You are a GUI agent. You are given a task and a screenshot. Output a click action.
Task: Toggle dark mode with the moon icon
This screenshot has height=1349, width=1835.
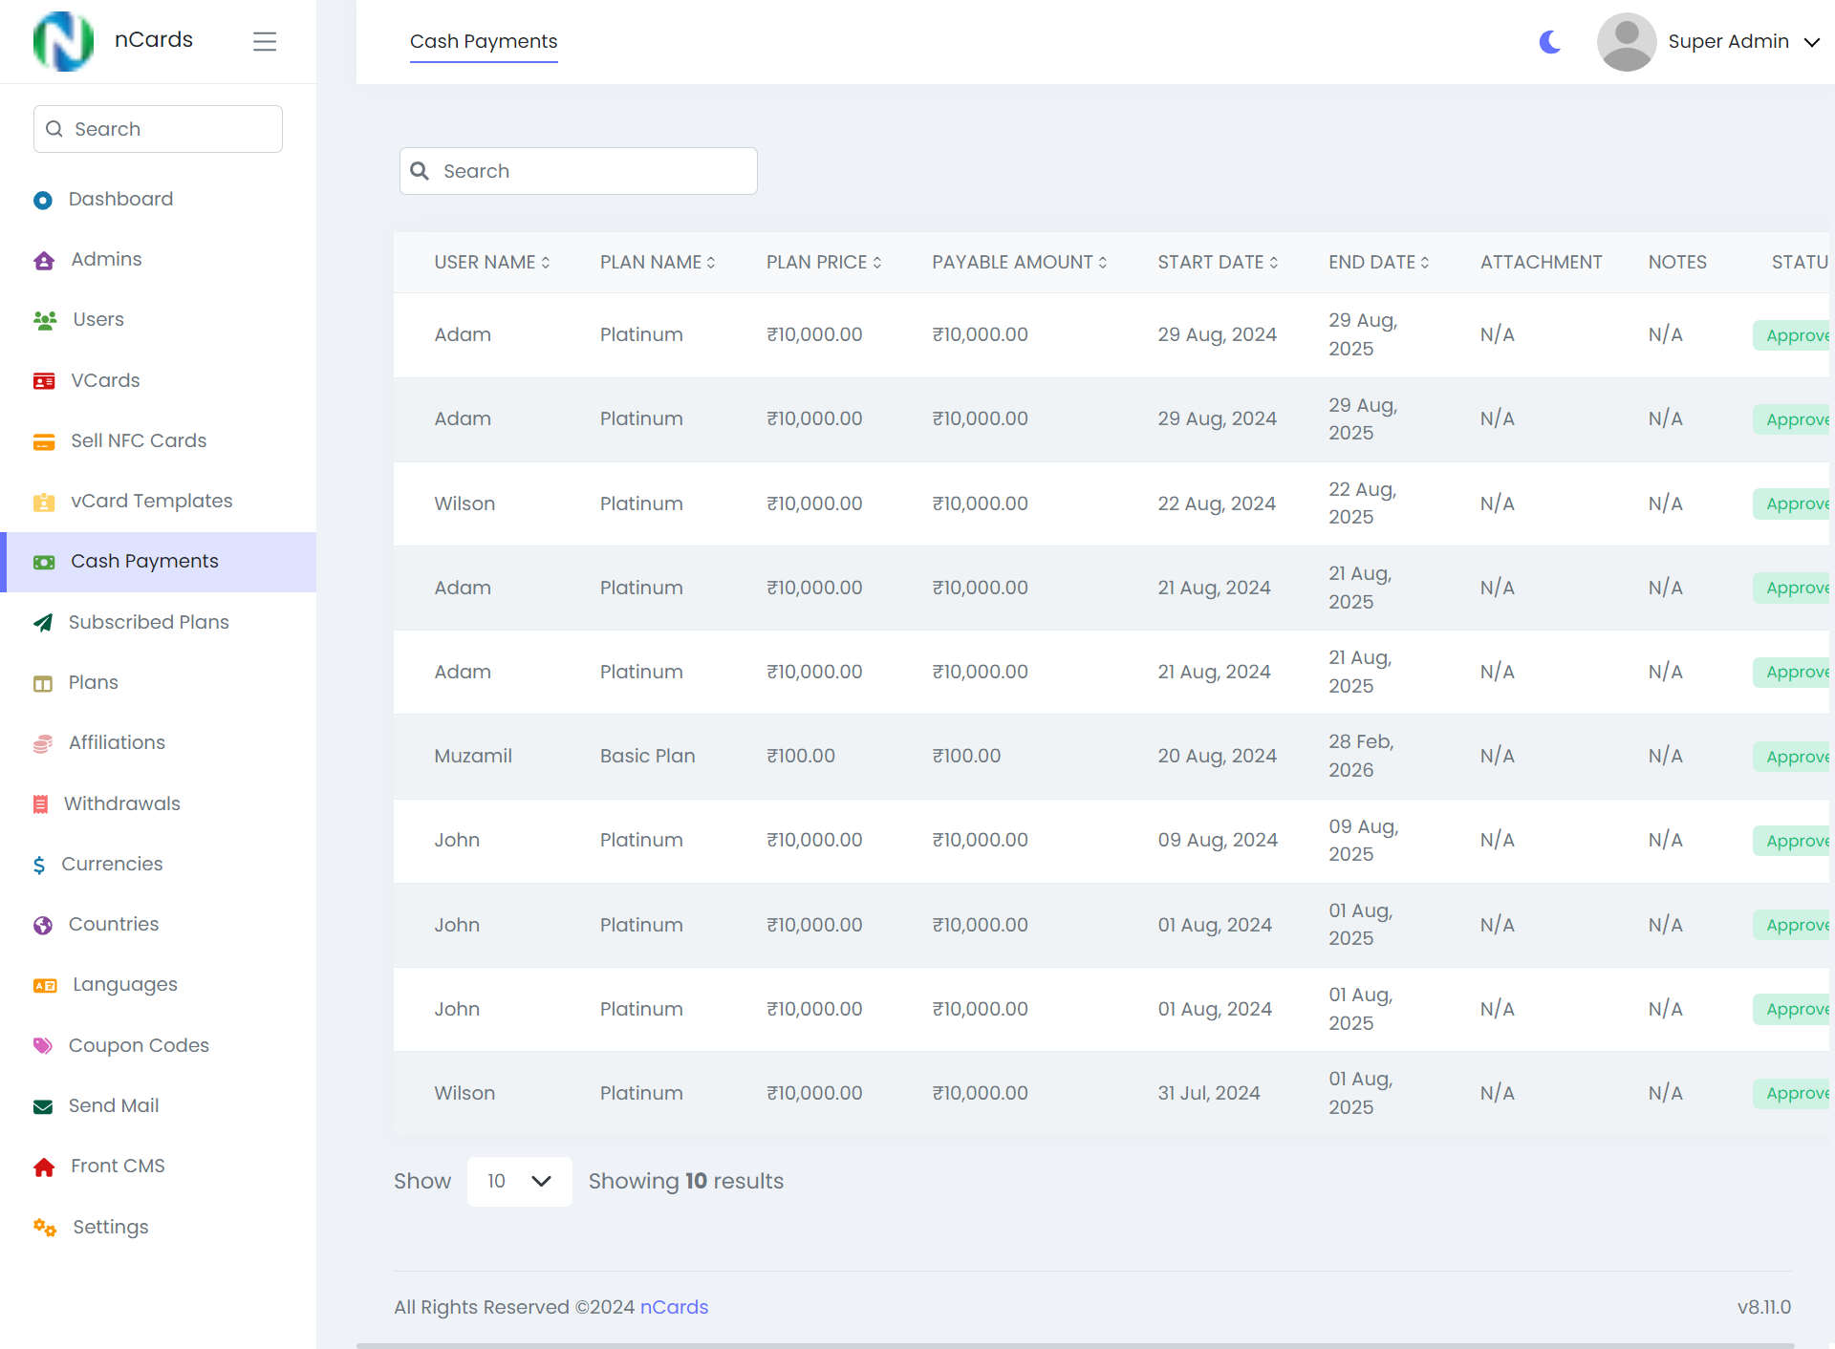[x=1548, y=42]
